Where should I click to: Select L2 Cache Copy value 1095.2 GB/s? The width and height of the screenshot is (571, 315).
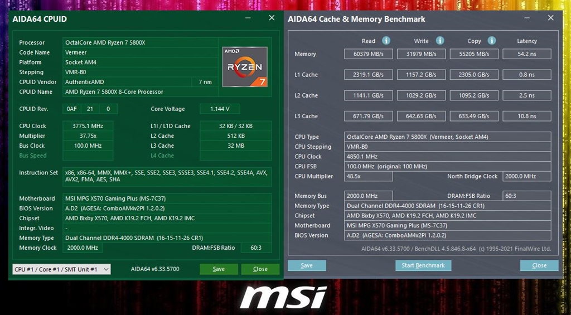474,95
